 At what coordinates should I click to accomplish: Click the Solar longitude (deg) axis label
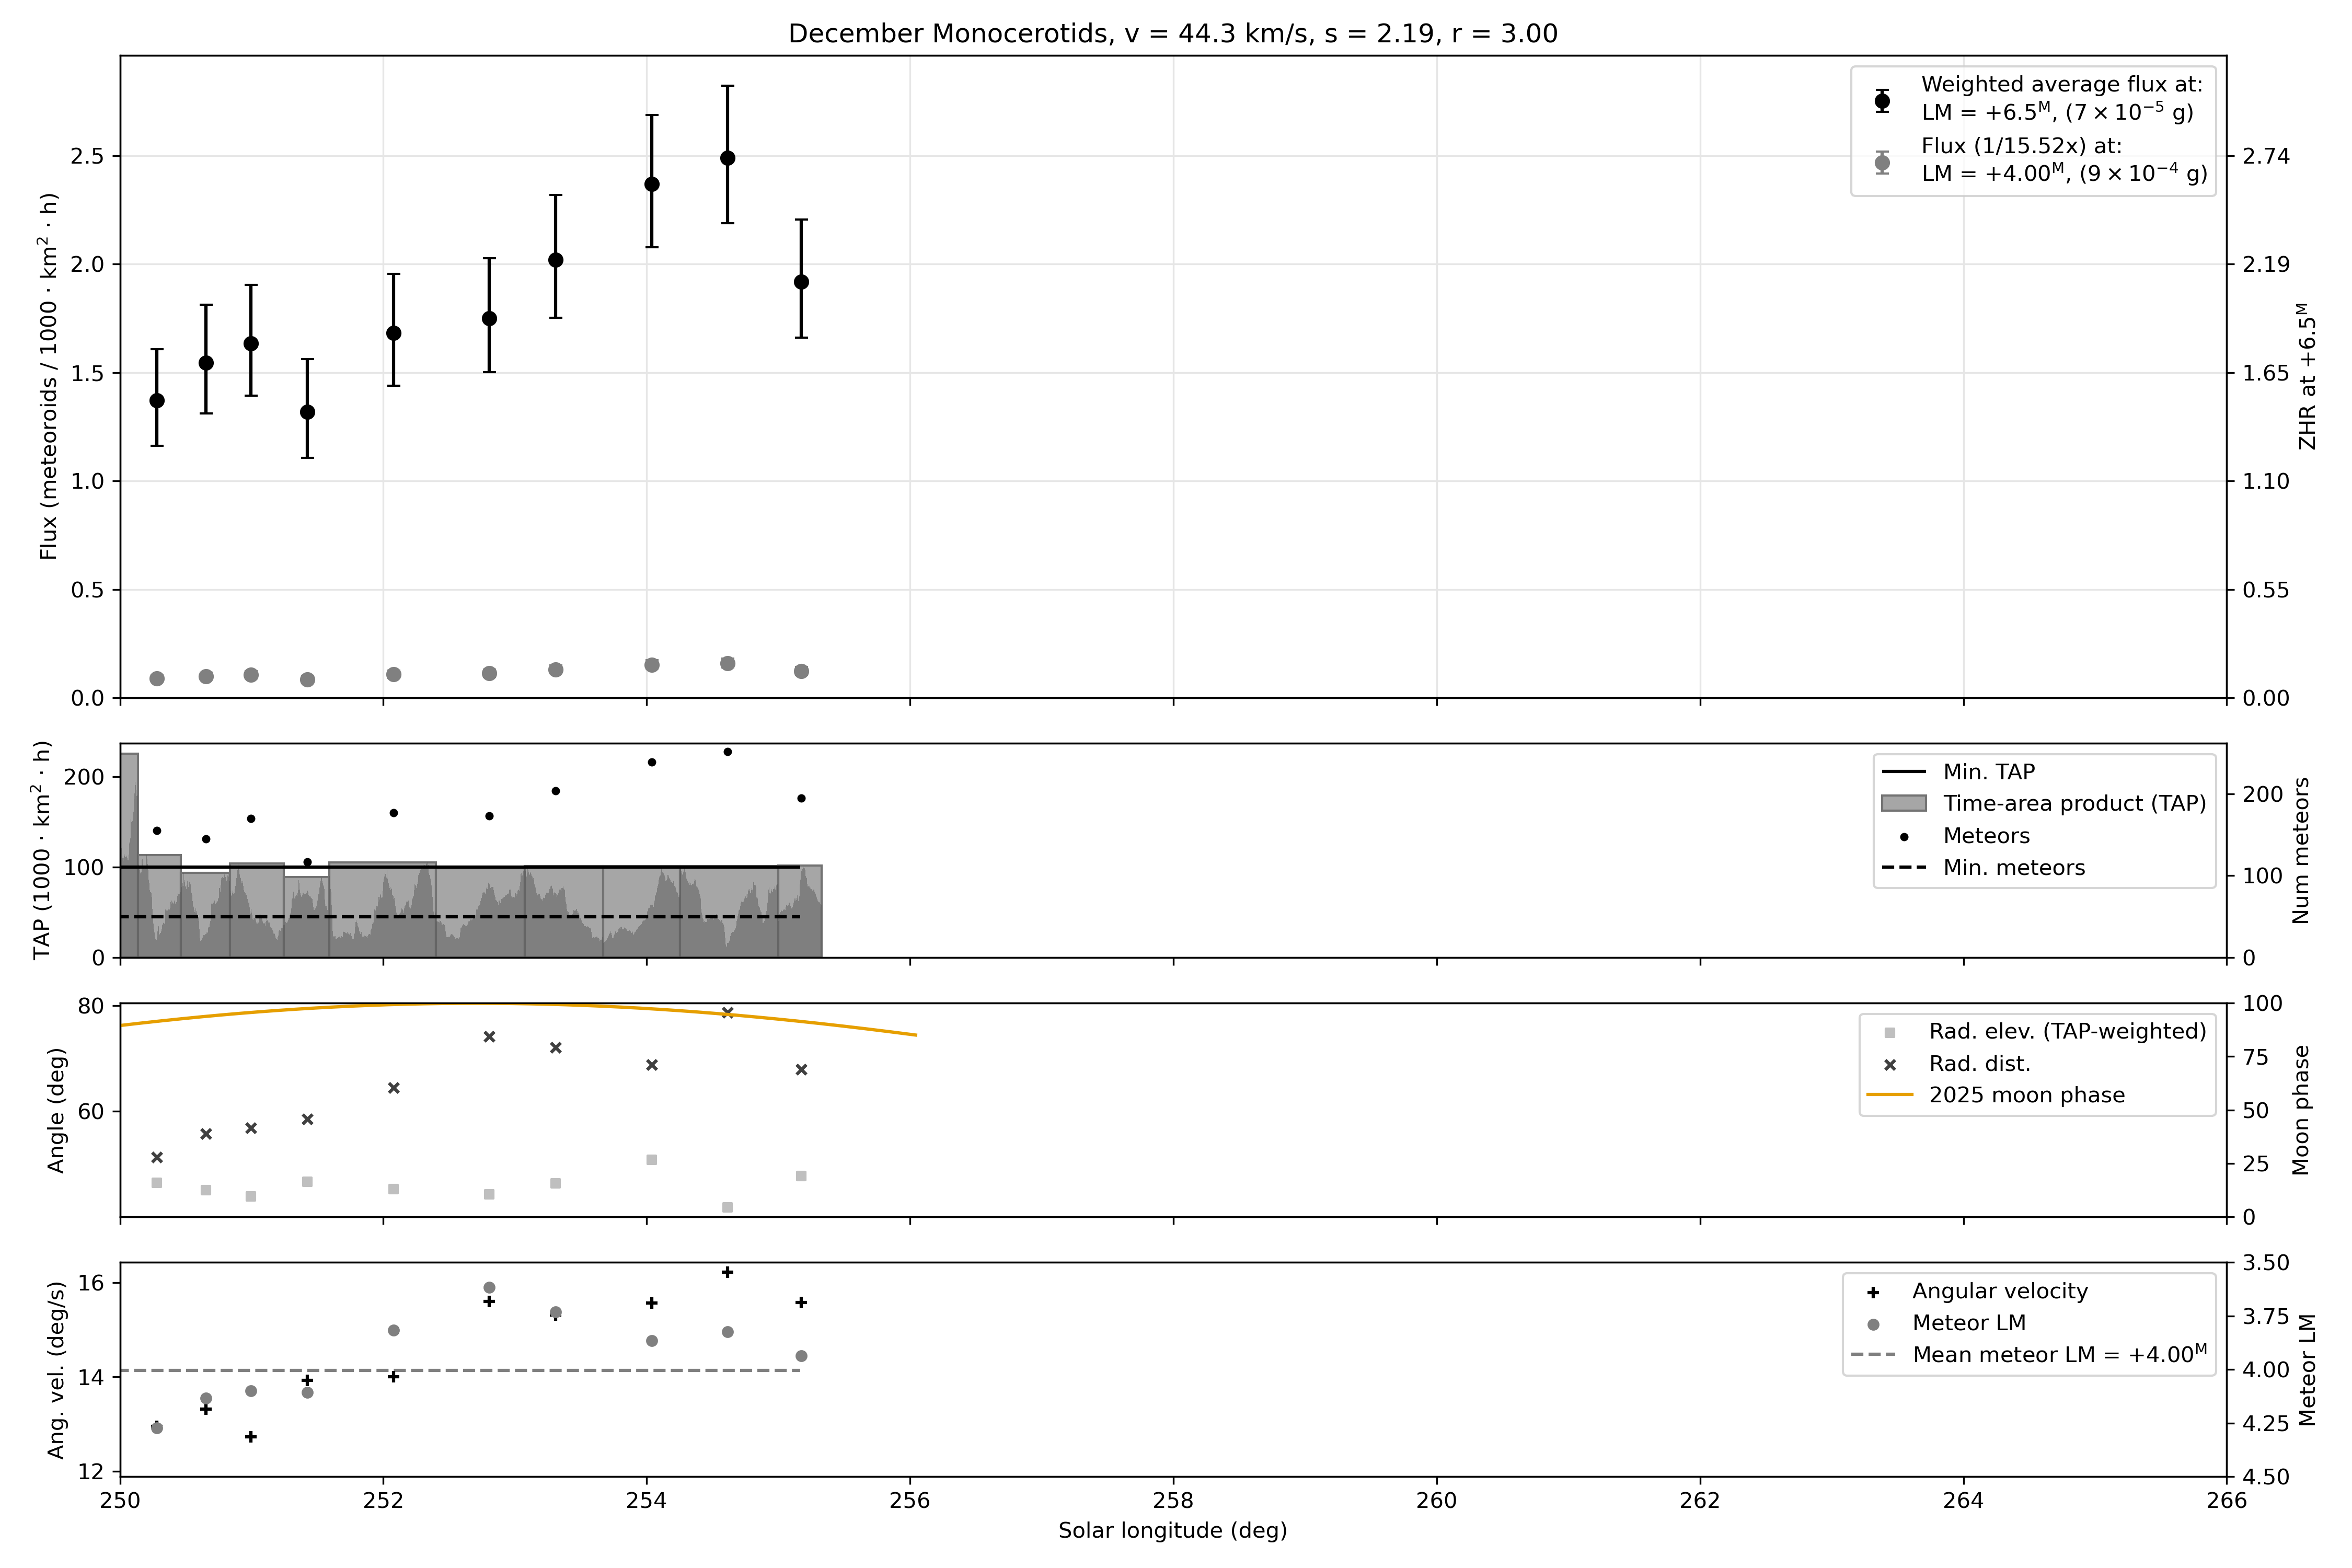tap(1172, 1531)
